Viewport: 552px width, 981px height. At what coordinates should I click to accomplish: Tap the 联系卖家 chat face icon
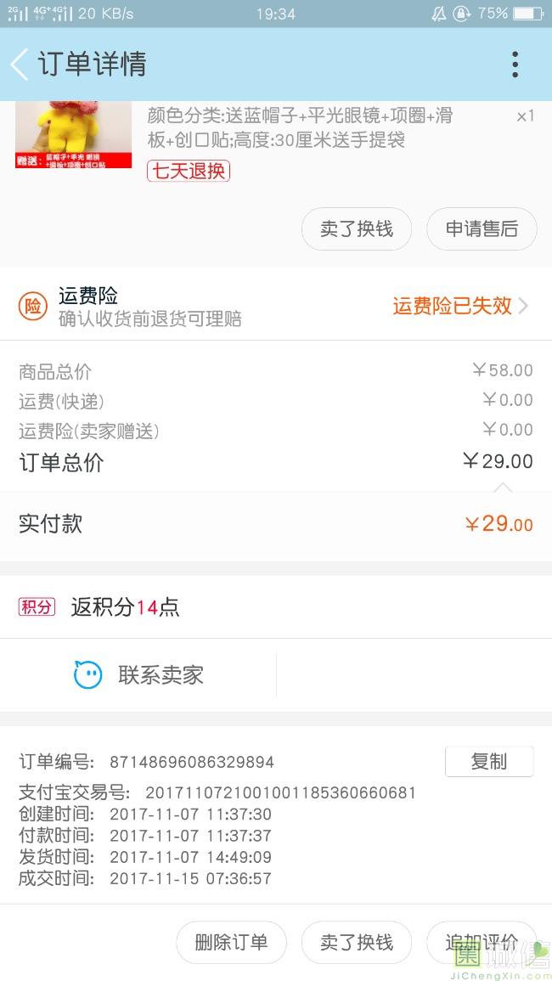tap(87, 675)
